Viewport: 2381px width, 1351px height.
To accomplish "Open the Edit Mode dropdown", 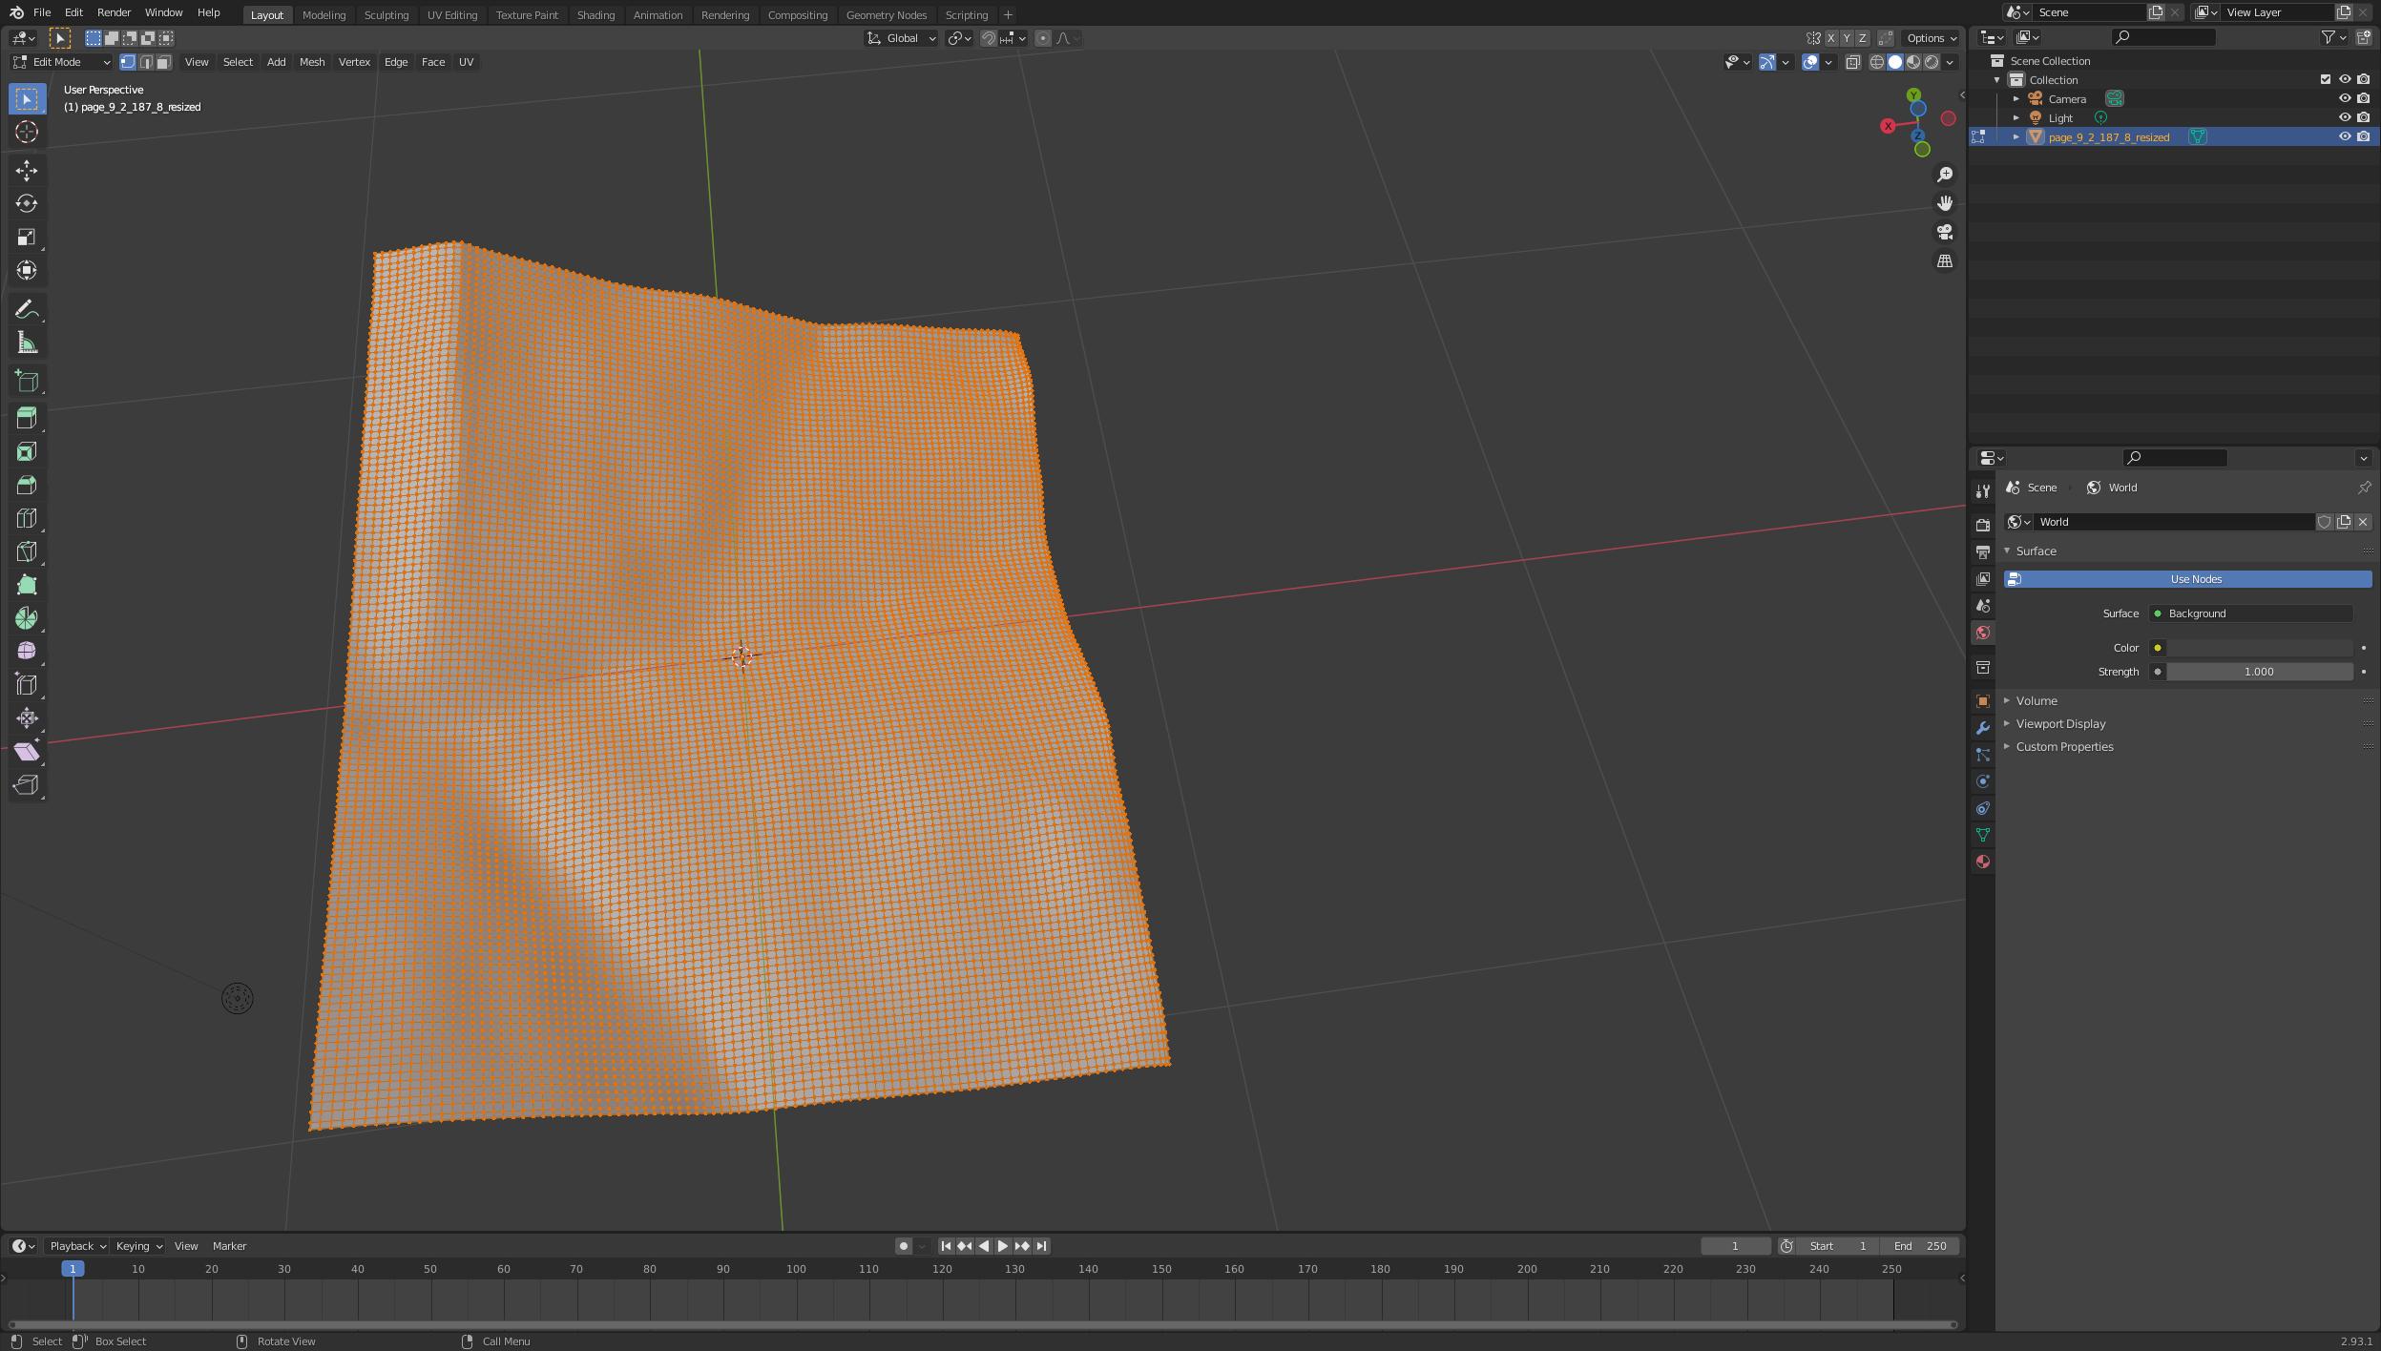I will coord(62,62).
